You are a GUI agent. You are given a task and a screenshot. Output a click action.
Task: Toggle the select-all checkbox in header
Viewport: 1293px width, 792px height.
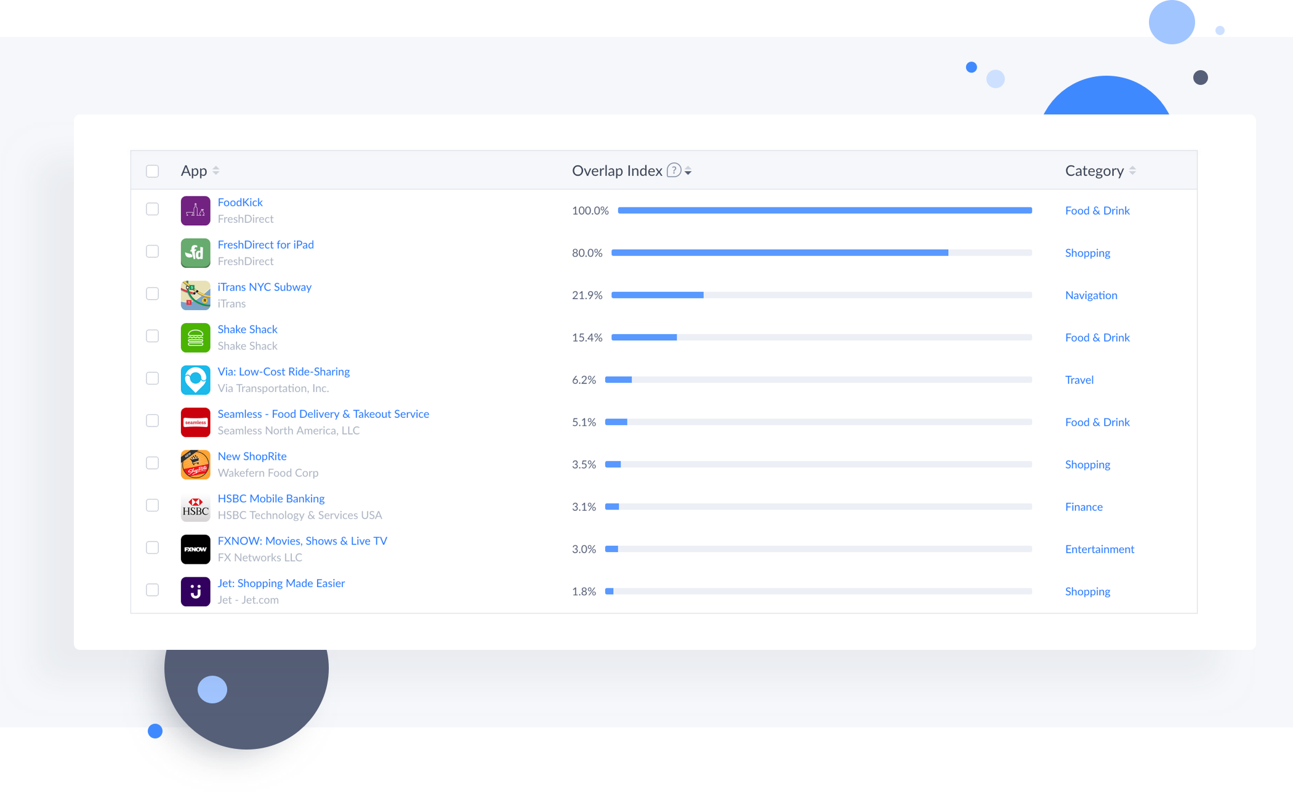152,171
